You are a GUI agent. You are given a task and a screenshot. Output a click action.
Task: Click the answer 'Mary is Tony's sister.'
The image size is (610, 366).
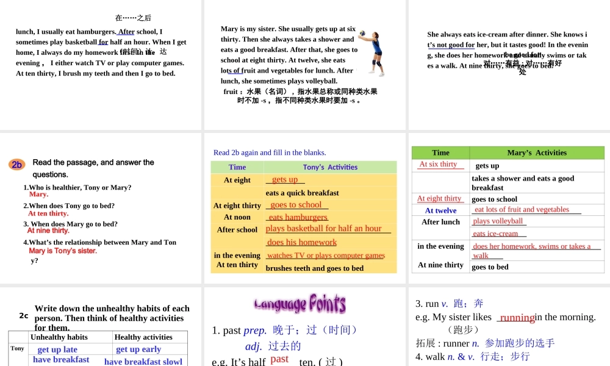pyautogui.click(x=63, y=251)
